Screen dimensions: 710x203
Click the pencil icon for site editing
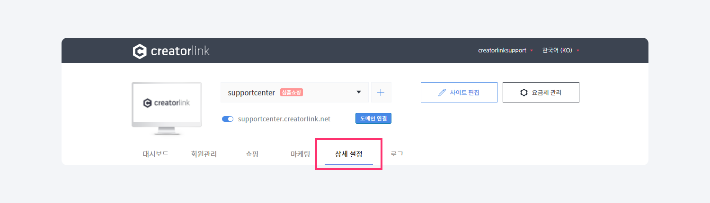[x=442, y=93]
